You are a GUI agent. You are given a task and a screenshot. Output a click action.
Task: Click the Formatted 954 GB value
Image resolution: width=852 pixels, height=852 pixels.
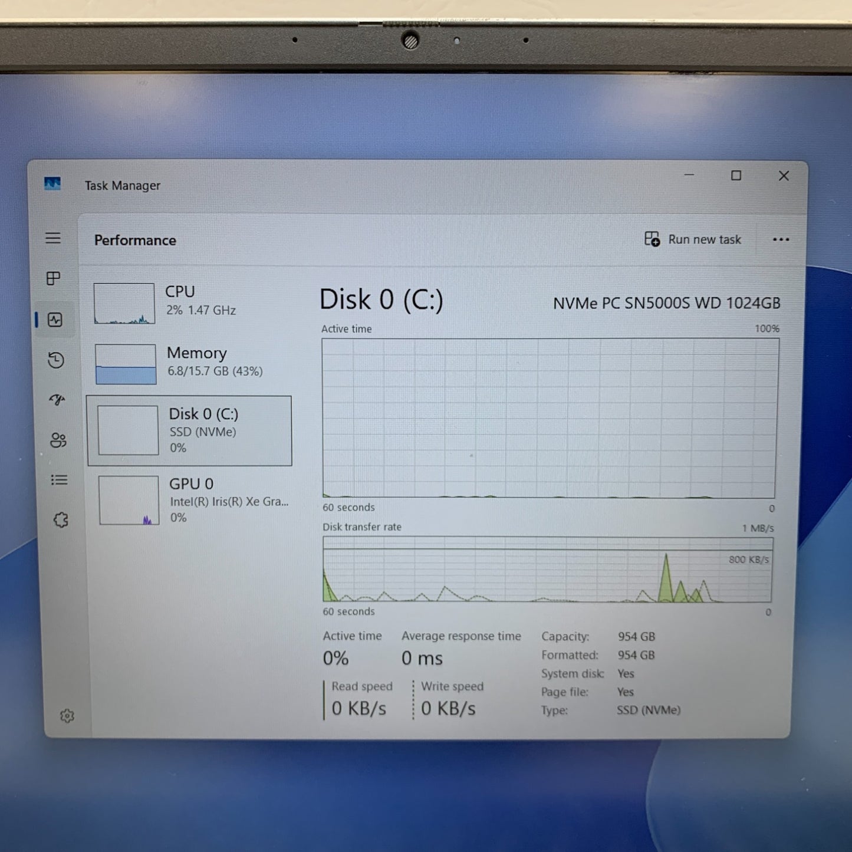[x=636, y=655]
